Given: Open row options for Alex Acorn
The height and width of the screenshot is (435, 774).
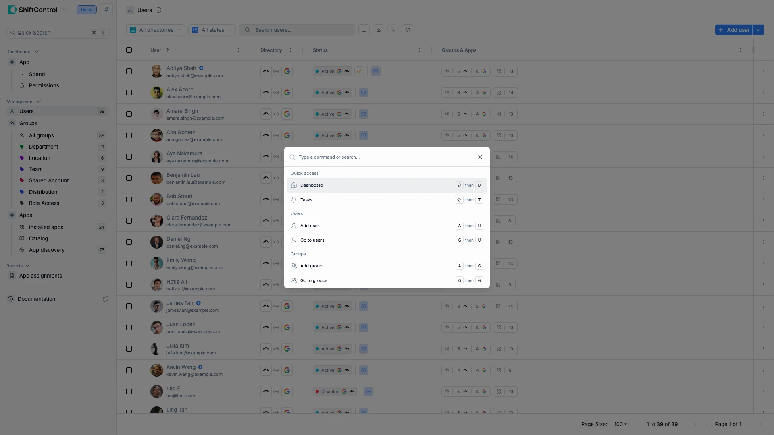Looking at the screenshot, I should [763, 93].
